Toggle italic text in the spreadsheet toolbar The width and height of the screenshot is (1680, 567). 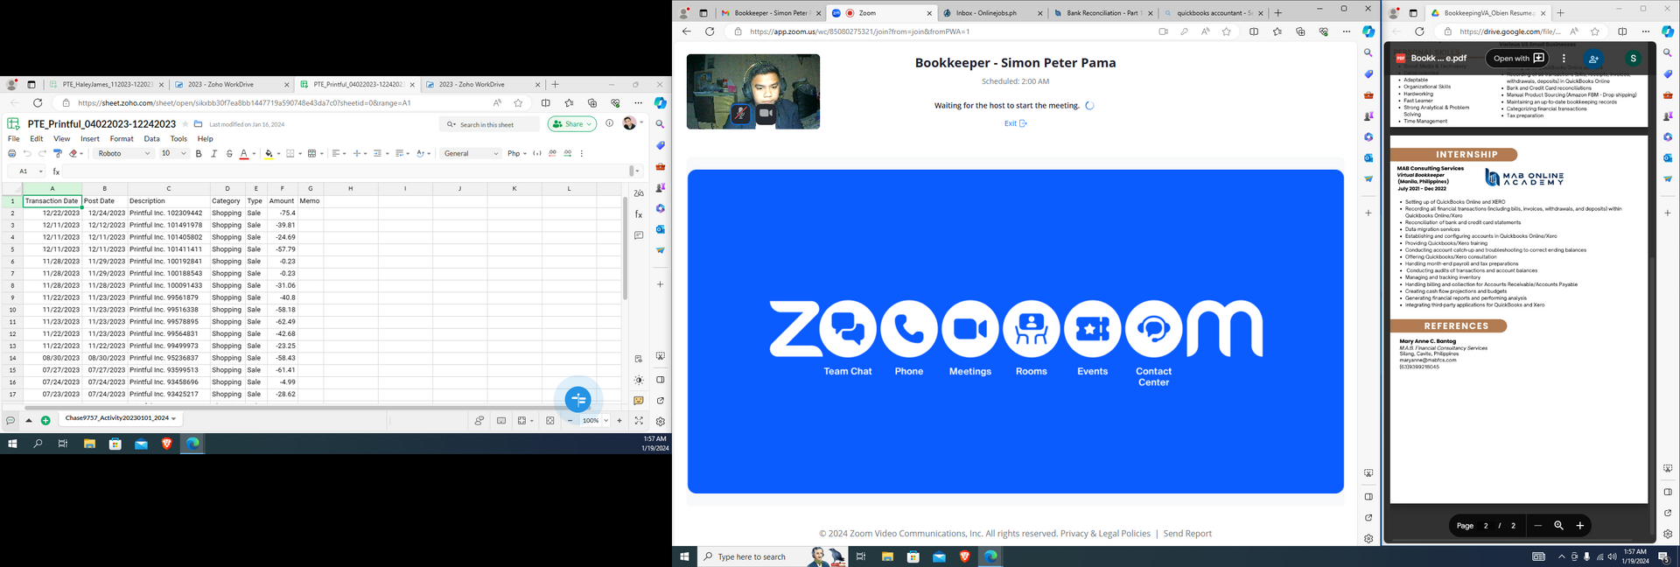[213, 154]
